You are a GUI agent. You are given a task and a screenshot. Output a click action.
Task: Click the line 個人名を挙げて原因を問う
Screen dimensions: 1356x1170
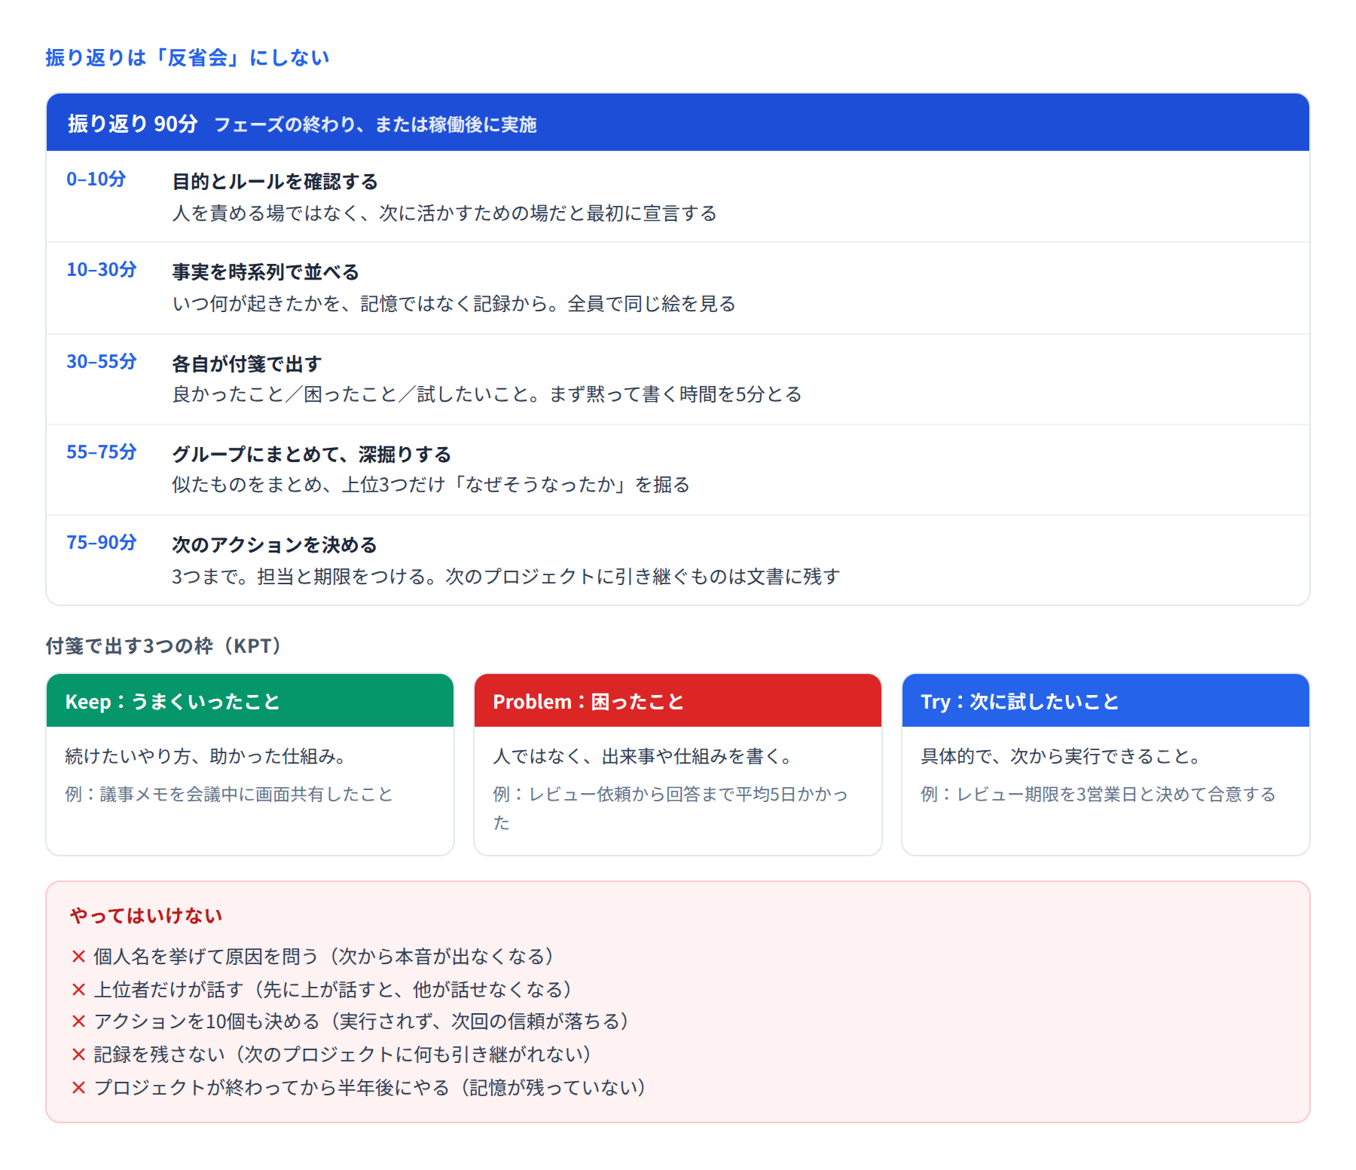pyautogui.click(x=325, y=957)
